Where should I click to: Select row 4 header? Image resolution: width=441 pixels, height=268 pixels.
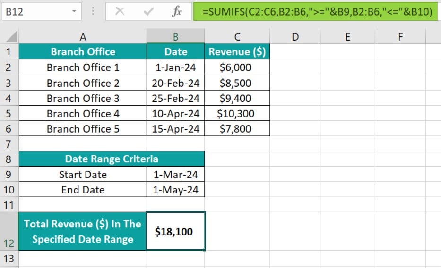point(9,98)
